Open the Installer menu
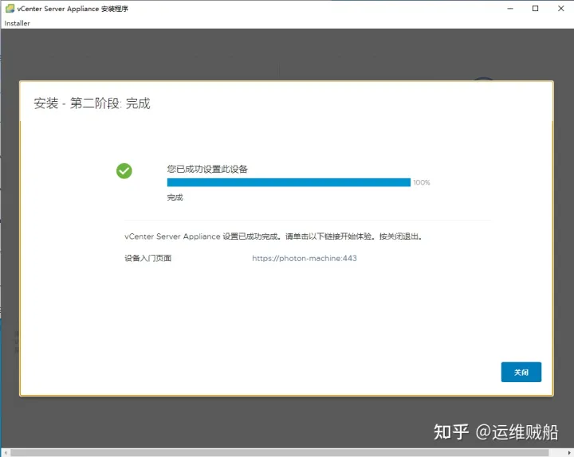574x457 pixels. coord(17,23)
